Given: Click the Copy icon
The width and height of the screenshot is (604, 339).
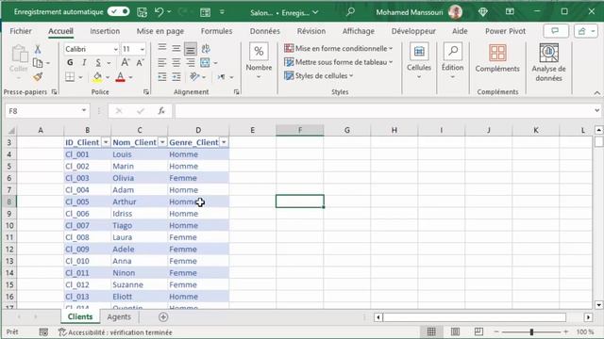Looking at the screenshot, I should pos(38,63).
